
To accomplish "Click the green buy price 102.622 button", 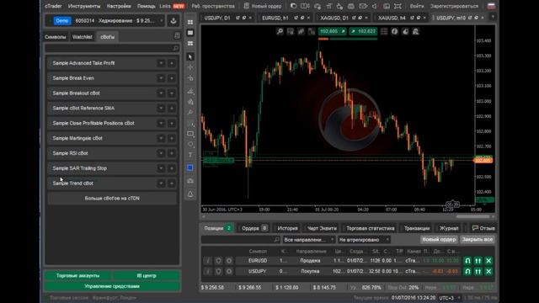I will (x=363, y=32).
